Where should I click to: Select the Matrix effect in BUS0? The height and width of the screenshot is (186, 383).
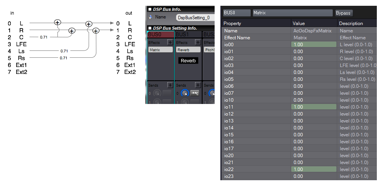click(161, 50)
